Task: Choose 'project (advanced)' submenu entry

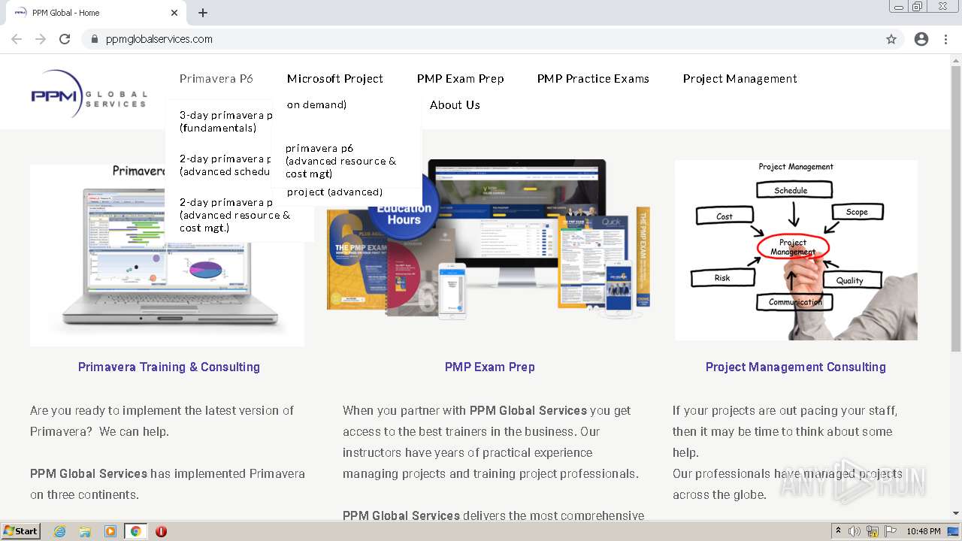Action: (x=334, y=192)
